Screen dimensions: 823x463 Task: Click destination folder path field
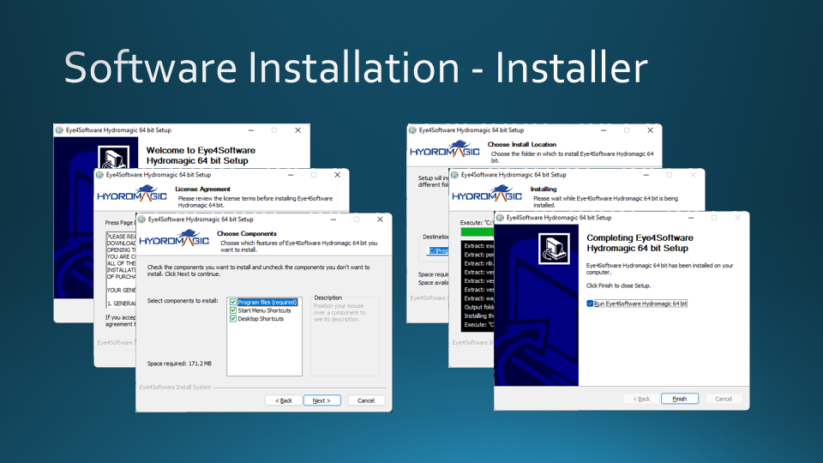coord(439,251)
